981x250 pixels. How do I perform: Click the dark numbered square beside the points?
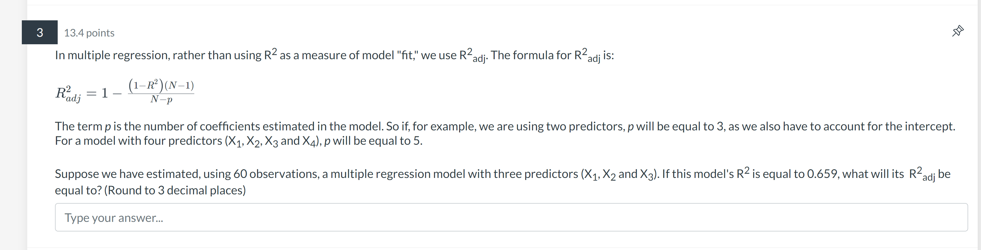click(40, 33)
